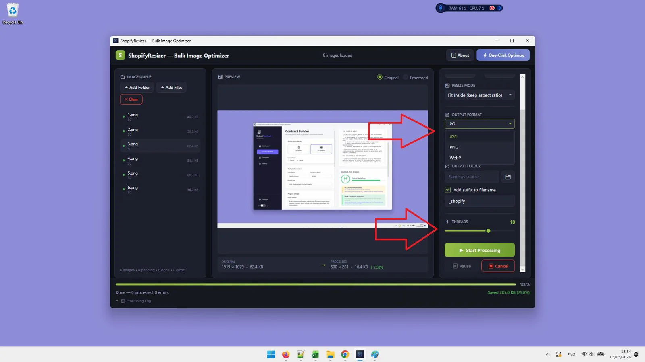This screenshot has height=362, width=645.
Task: Click the preview image thumbnail
Action: point(322,169)
